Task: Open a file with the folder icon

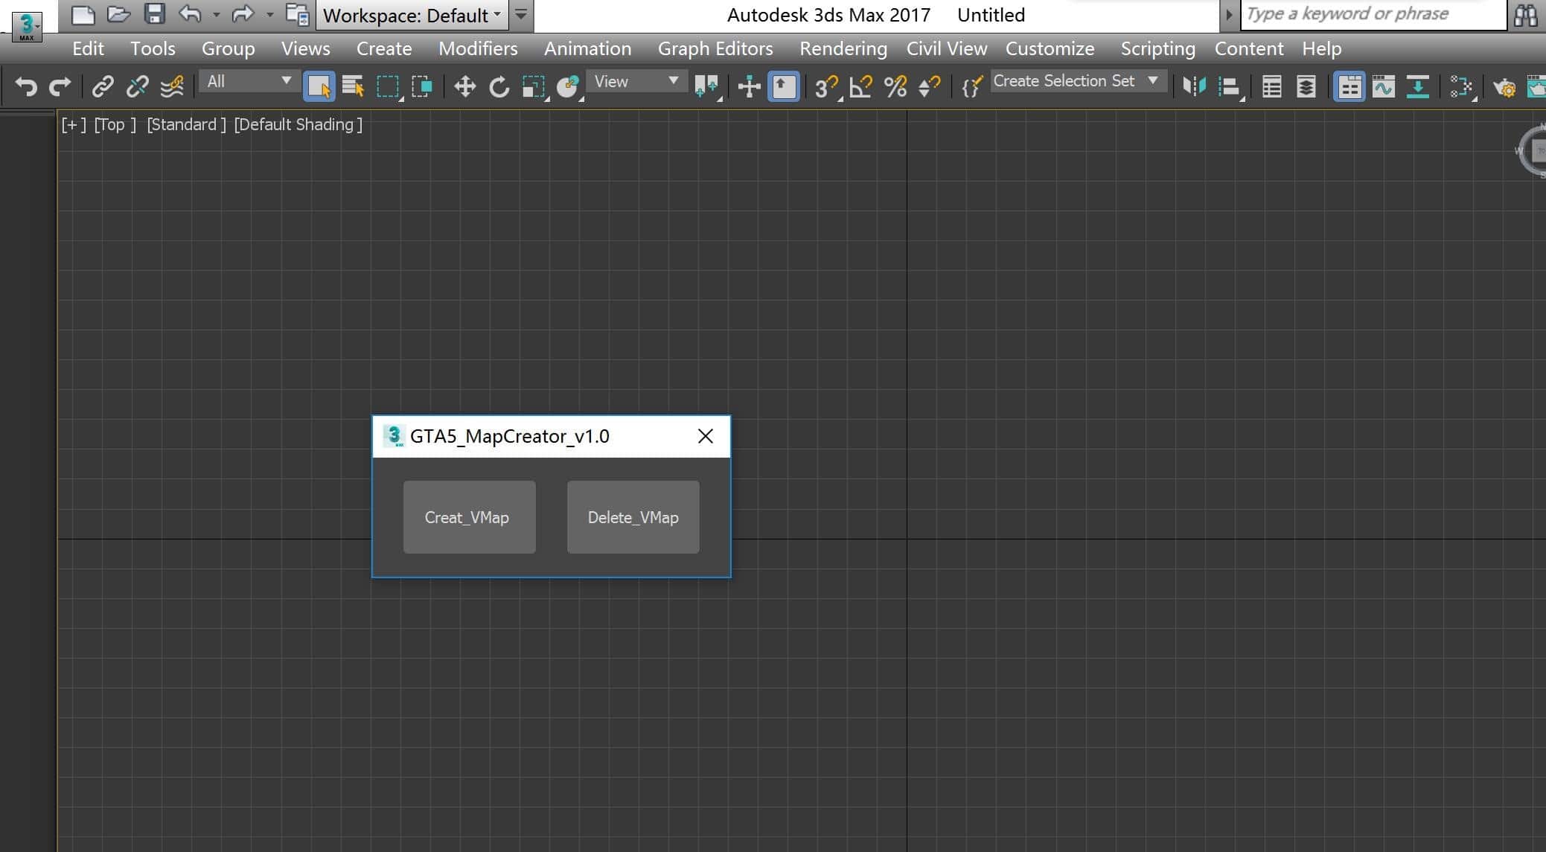Action: 118,14
